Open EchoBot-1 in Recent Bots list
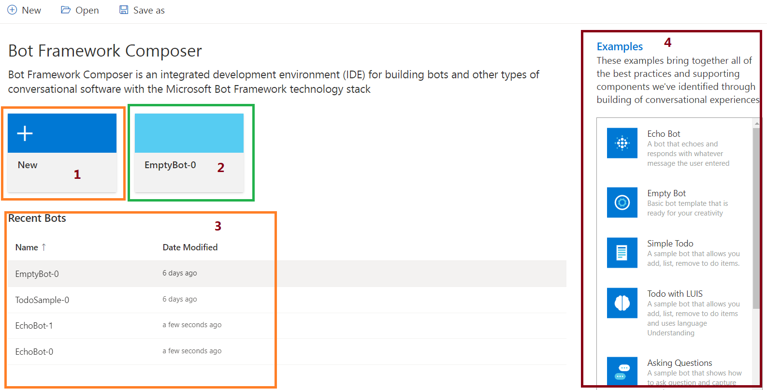Image resolution: width=767 pixels, height=390 pixels. coord(34,325)
